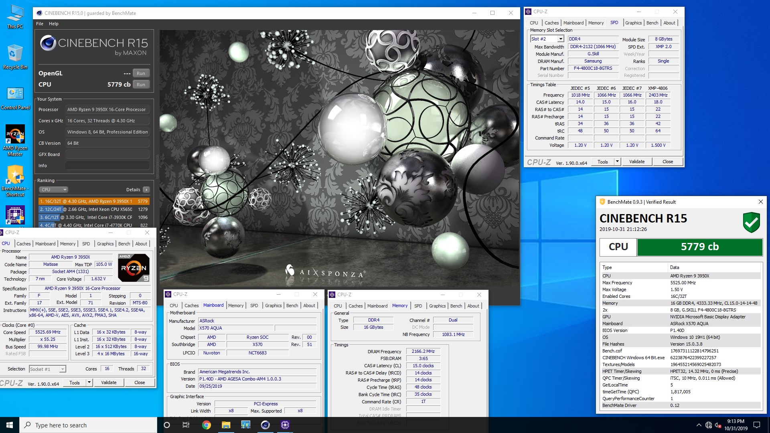Click the Cinebench icon in the taskbar

(265, 425)
